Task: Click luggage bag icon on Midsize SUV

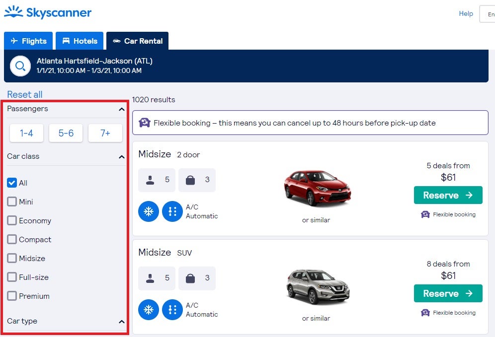Action: [x=190, y=278]
